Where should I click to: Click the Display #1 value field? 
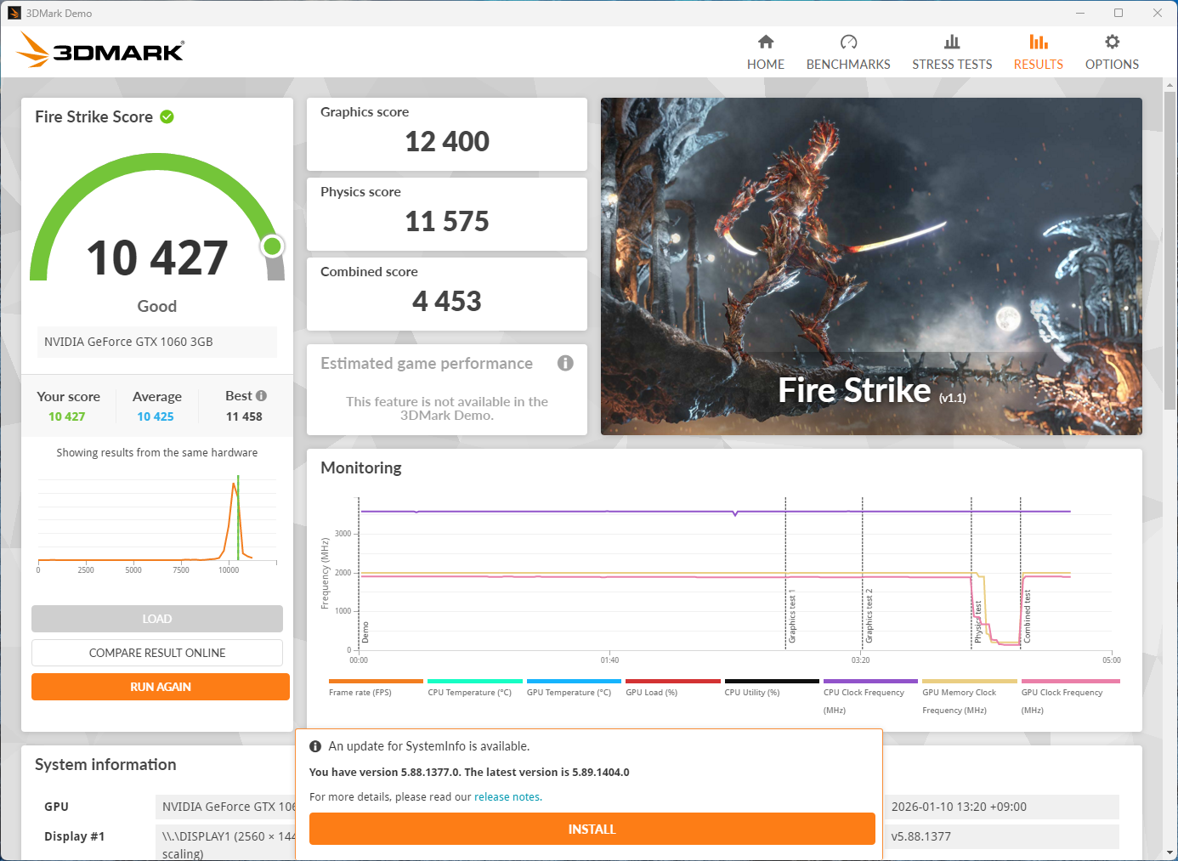pyautogui.click(x=225, y=842)
